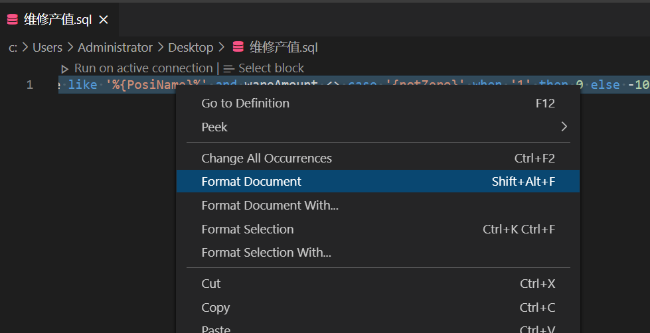Open the Peek submenu
The image size is (650, 333).
378,127
